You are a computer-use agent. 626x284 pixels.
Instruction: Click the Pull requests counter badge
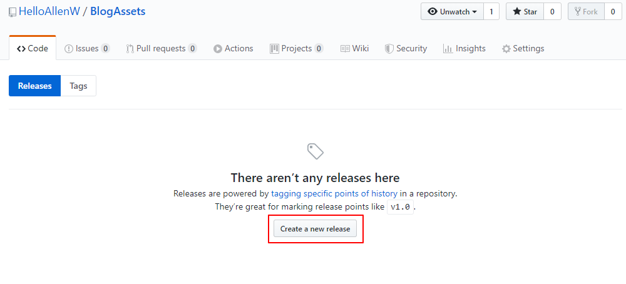pyautogui.click(x=192, y=49)
